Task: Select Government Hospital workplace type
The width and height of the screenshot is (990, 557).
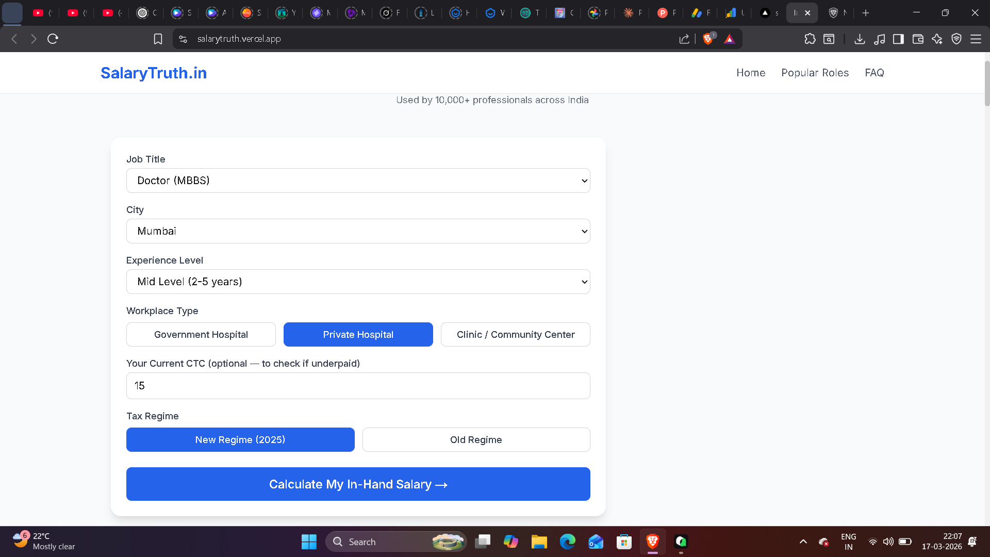Action: pos(201,335)
